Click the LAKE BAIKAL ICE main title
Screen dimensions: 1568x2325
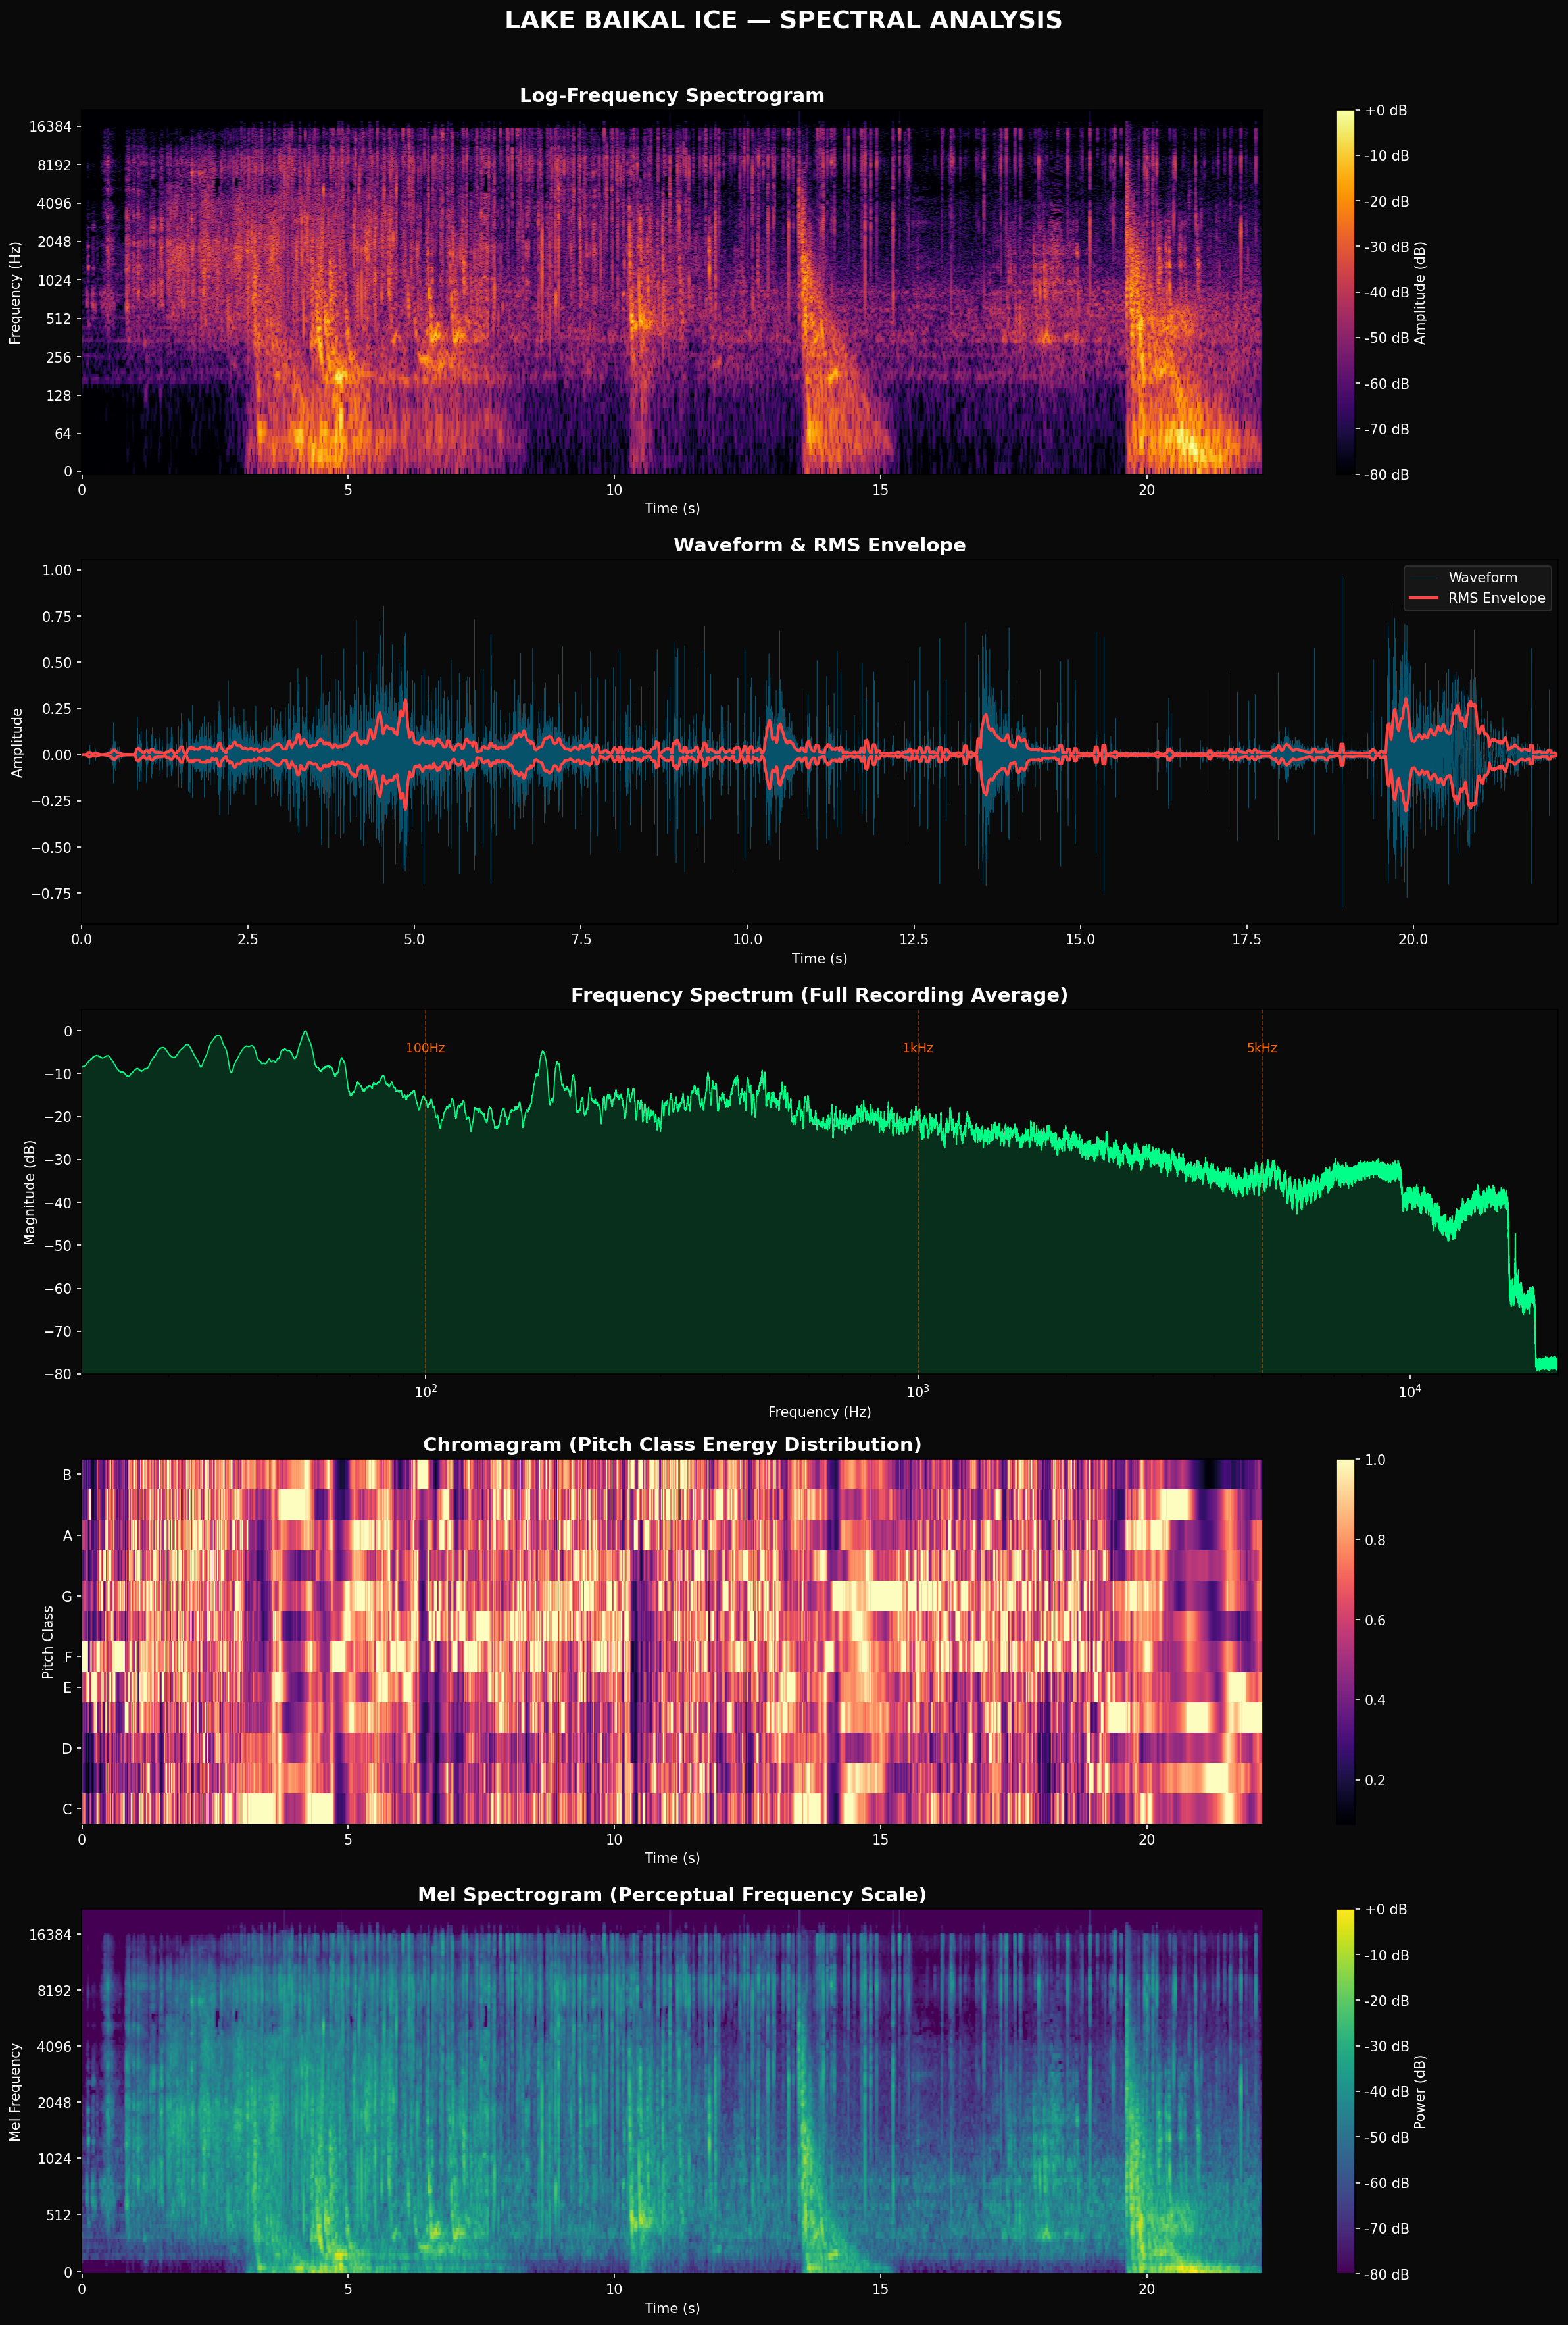point(784,20)
